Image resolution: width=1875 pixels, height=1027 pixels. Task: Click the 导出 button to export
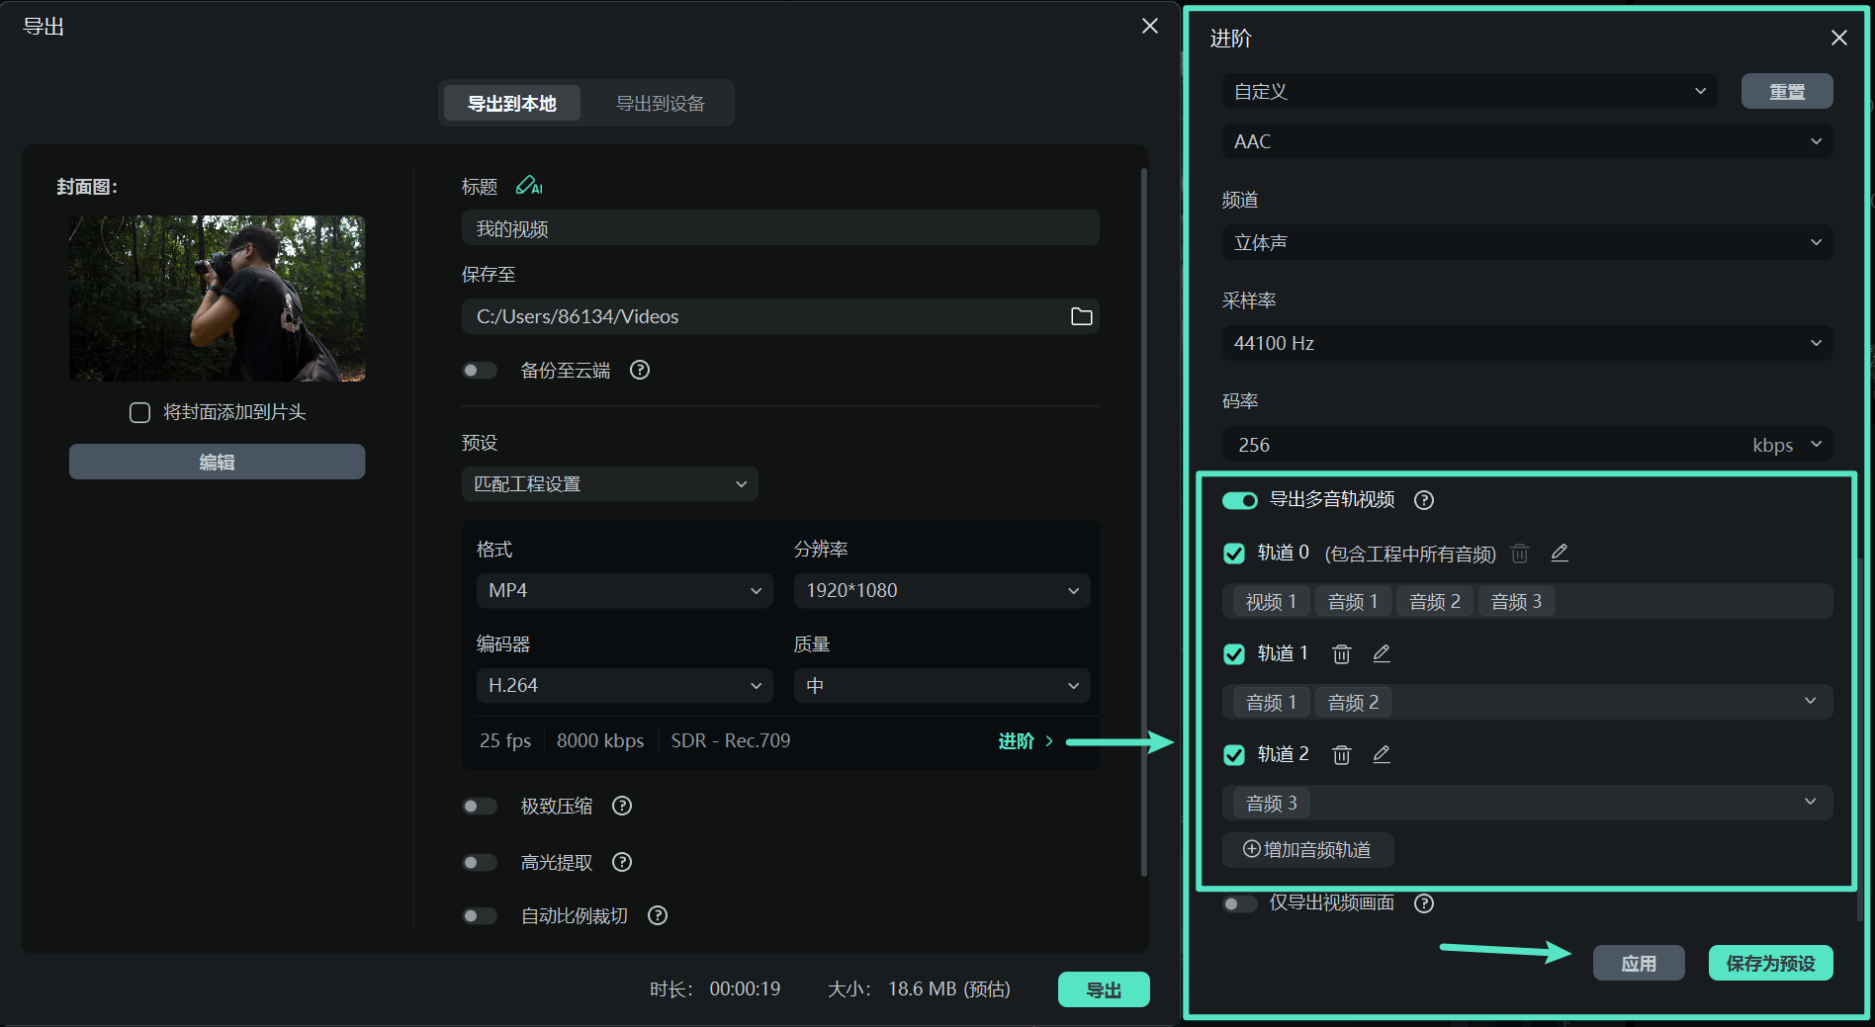[x=1104, y=988]
